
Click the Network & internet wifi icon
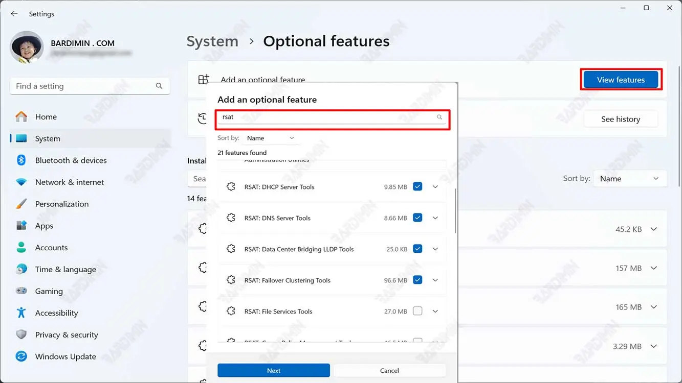pos(21,182)
